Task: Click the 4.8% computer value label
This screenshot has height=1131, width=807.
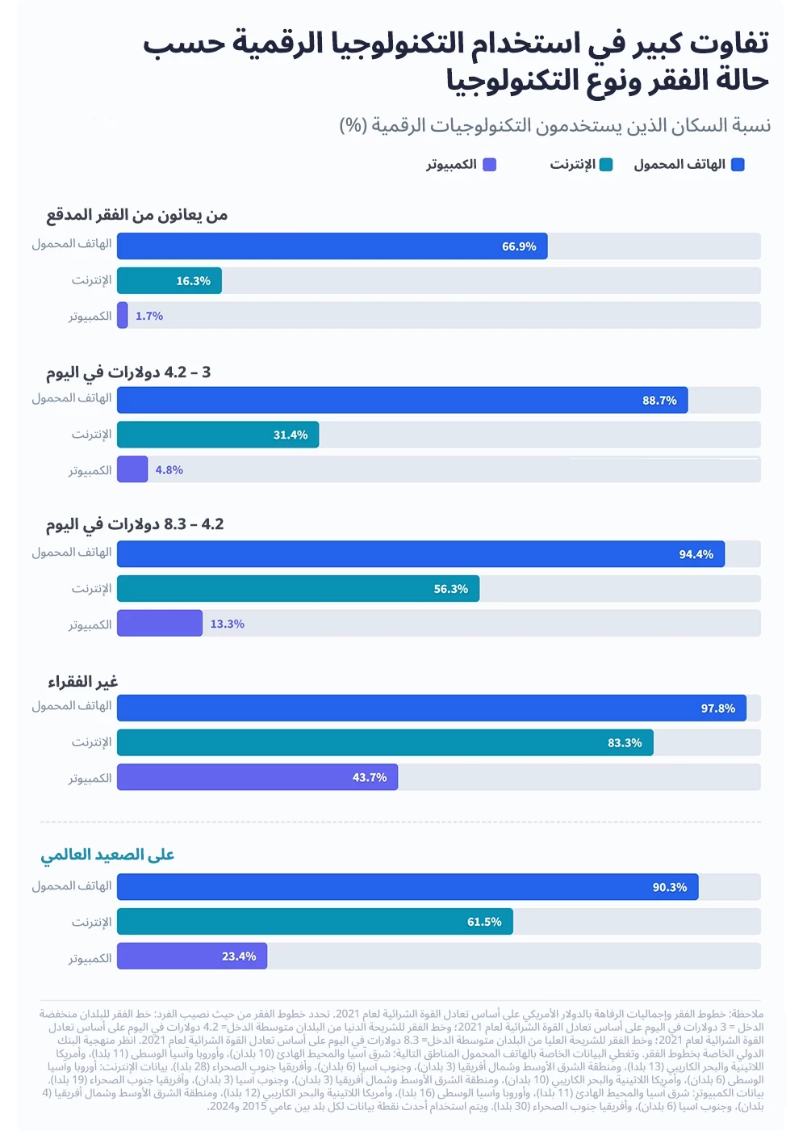Action: (x=169, y=469)
